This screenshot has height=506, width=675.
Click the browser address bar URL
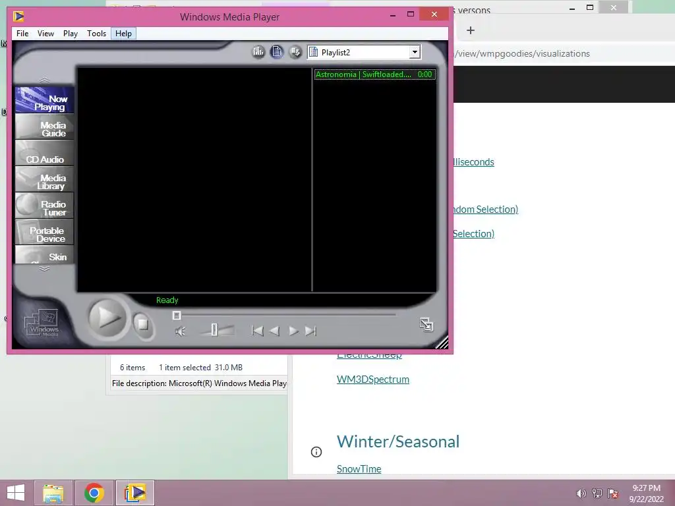pos(522,53)
